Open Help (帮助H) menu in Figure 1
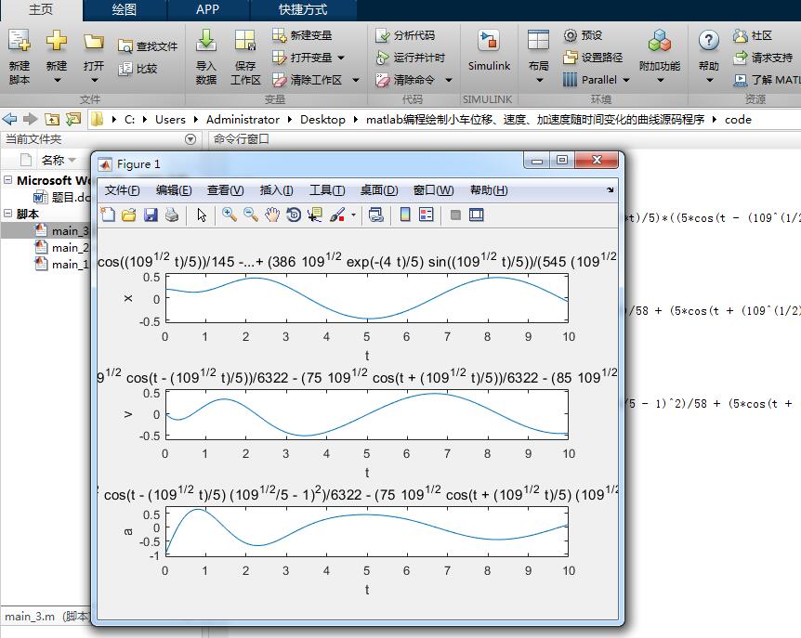The image size is (801, 638). click(x=489, y=190)
